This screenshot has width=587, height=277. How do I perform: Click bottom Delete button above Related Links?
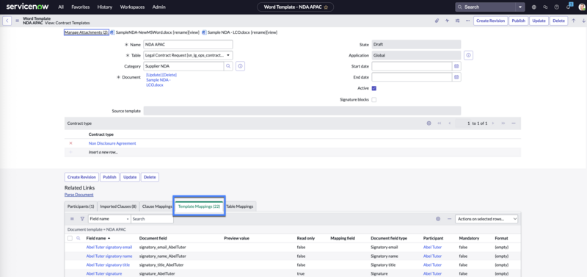(x=150, y=177)
